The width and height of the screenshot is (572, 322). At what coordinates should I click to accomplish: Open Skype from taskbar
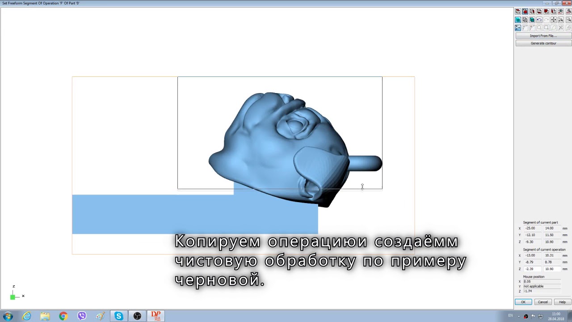[x=118, y=316]
